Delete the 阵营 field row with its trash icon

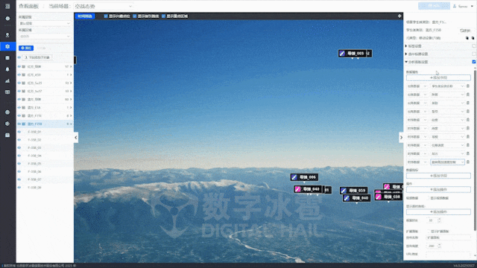468,95
